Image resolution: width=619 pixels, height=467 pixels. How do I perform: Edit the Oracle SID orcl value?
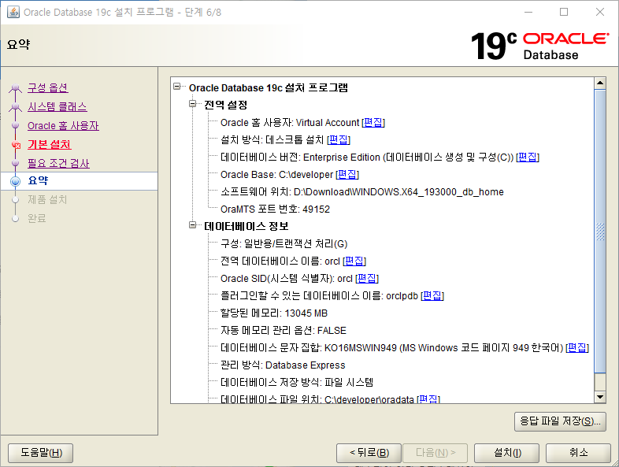pos(367,278)
